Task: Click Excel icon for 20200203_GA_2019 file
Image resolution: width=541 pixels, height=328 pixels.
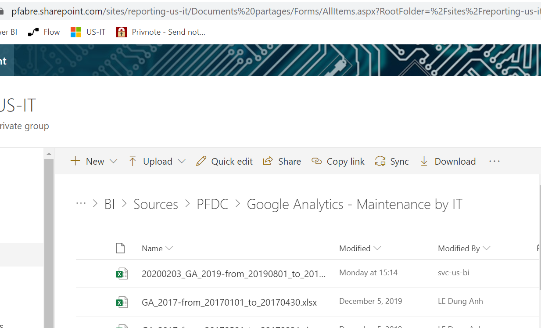Action: (122, 274)
